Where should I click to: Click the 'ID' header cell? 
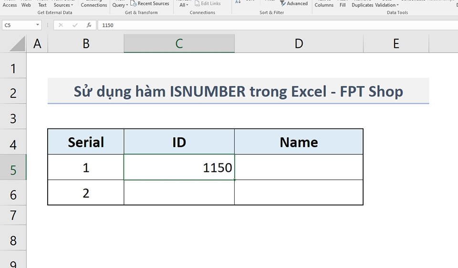(179, 141)
